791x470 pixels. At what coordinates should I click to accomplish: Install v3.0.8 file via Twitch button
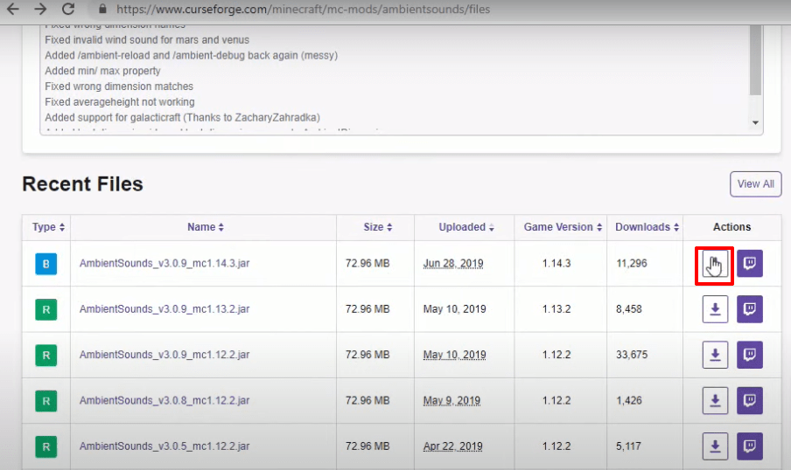pyautogui.click(x=750, y=400)
